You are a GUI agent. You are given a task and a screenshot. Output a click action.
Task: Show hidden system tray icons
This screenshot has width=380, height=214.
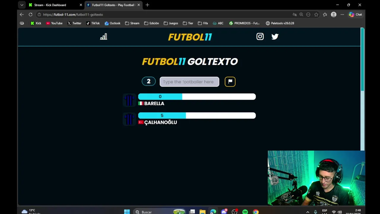click(308, 212)
